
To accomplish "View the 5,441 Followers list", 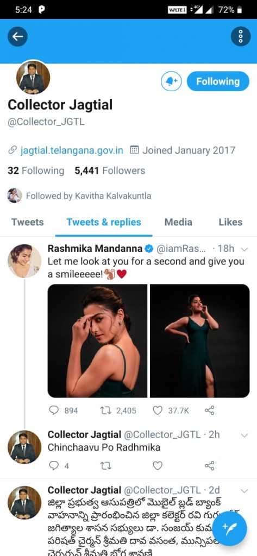I will pyautogui.click(x=110, y=170).
